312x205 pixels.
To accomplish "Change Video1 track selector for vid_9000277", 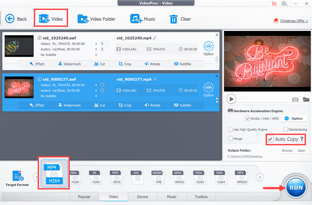I will tap(96, 85).
